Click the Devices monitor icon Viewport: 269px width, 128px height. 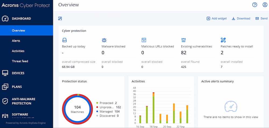tap(5, 73)
